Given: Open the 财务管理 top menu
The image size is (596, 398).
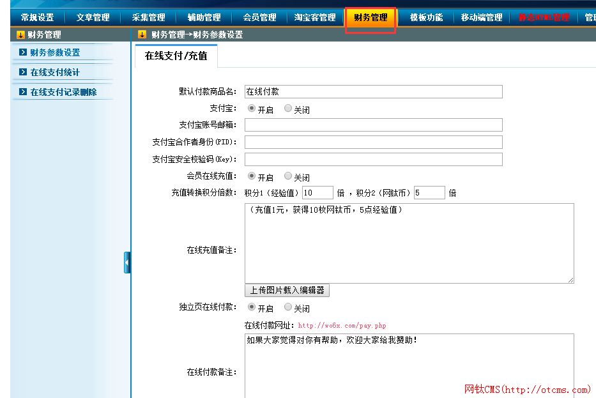Looking at the screenshot, I should (371, 18).
